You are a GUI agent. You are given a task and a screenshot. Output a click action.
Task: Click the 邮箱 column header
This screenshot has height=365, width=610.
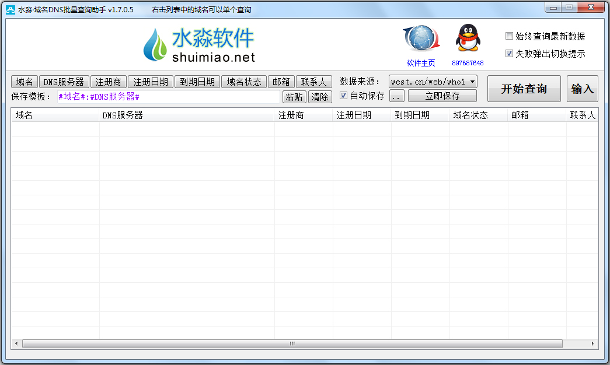pos(537,115)
